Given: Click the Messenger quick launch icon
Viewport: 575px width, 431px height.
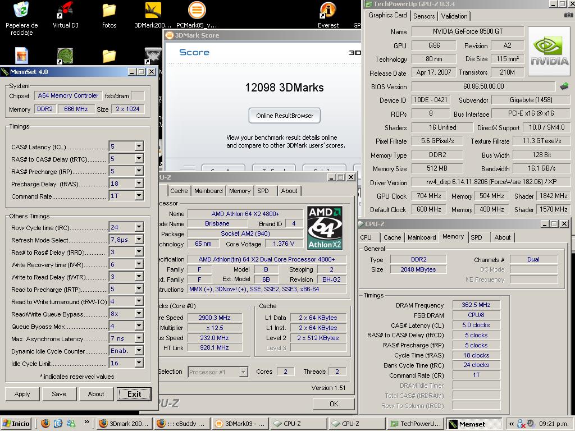Looking at the screenshot, I should pyautogui.click(x=71, y=424).
